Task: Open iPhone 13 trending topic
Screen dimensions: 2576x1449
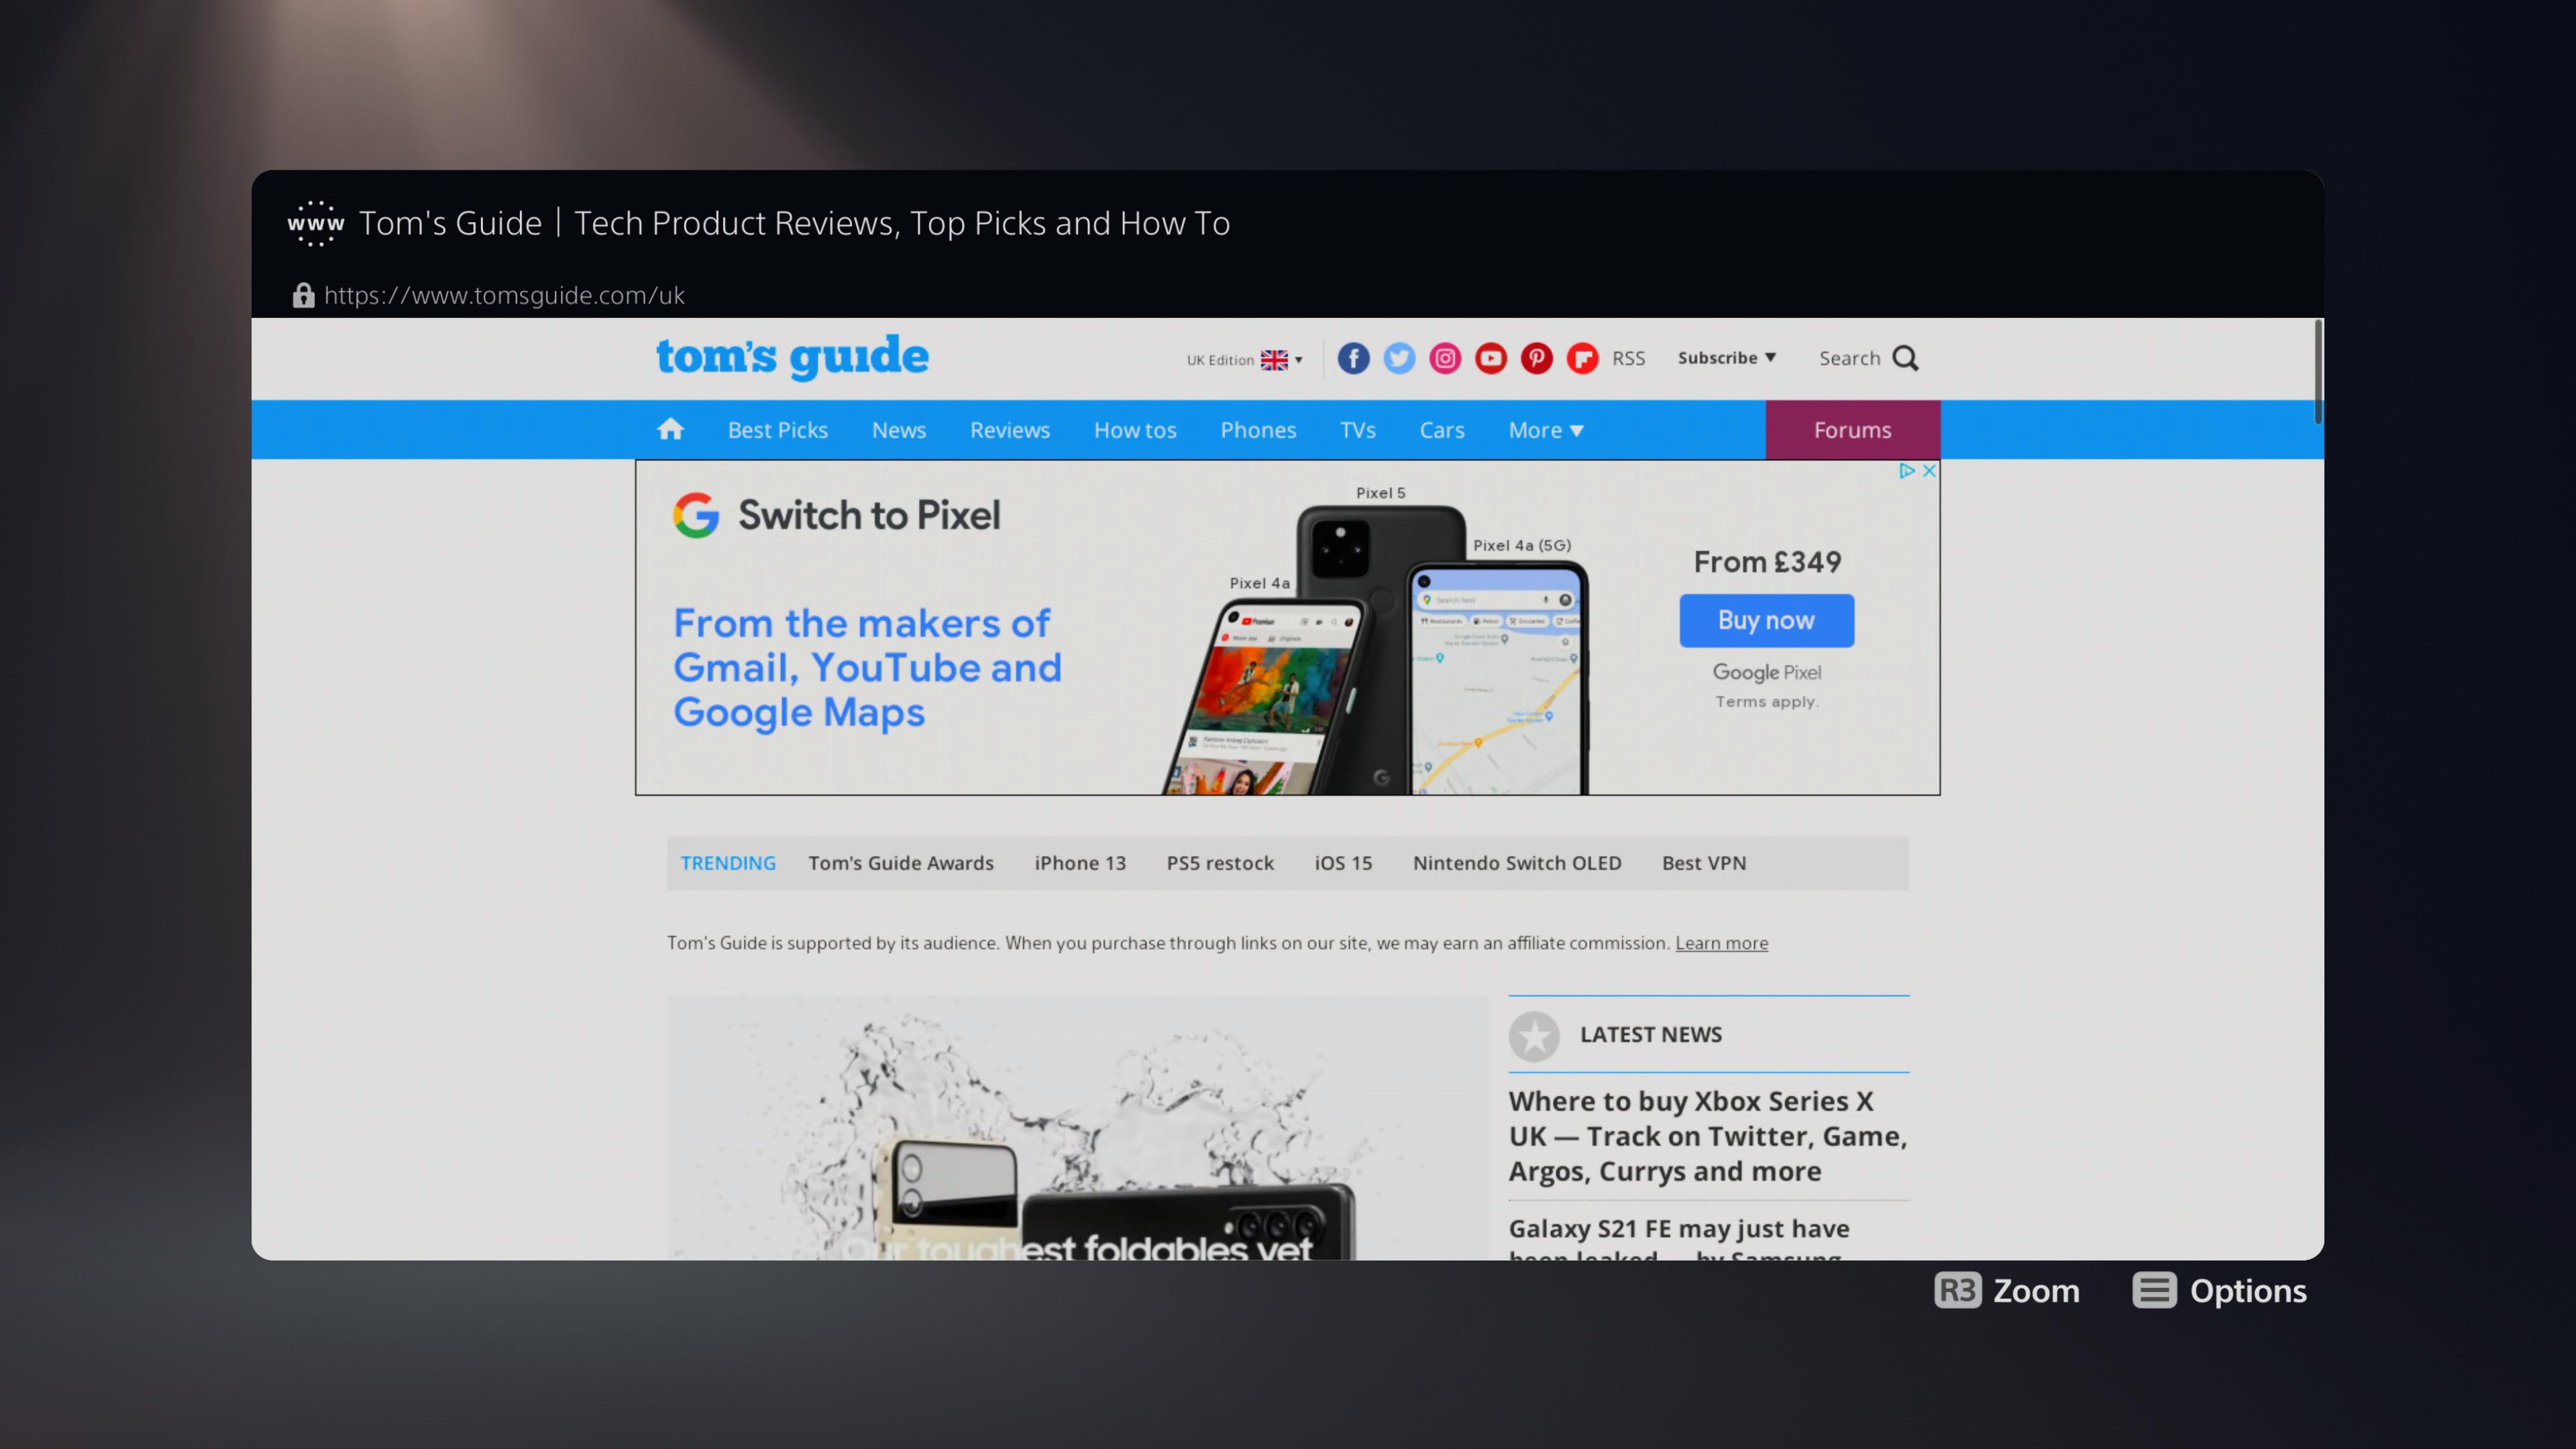Action: [x=1080, y=863]
